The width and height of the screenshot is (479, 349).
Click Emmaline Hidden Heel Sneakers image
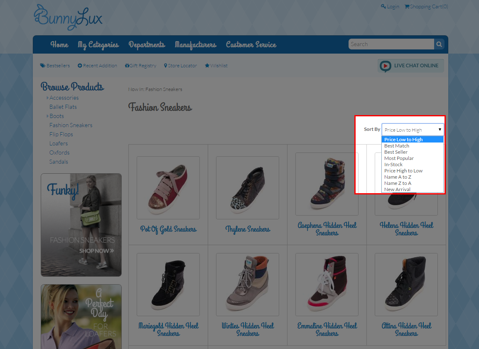tap(327, 285)
